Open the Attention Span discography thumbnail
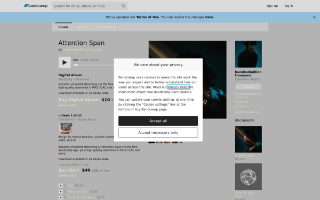Viewport: 320px width, 200px height. click(x=249, y=139)
